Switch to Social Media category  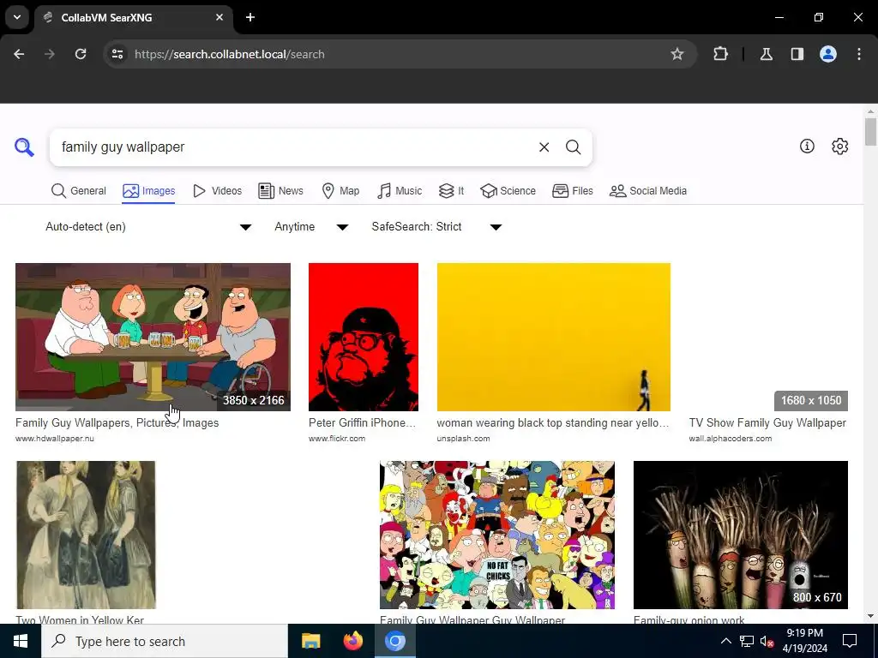[x=648, y=191]
